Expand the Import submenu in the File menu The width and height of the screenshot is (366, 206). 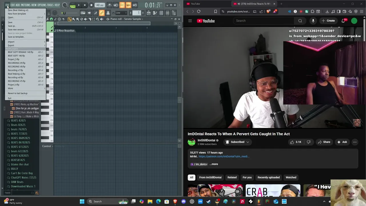[x=25, y=42]
